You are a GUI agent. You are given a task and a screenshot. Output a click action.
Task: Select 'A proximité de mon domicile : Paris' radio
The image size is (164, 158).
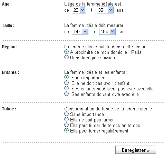point(66,52)
